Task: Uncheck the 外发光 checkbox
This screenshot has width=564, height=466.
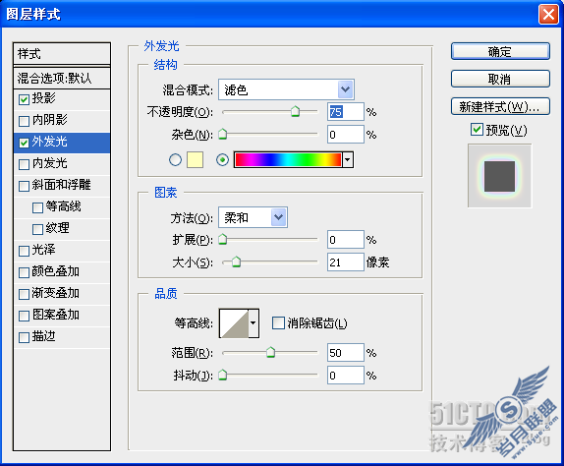Action: 25,143
